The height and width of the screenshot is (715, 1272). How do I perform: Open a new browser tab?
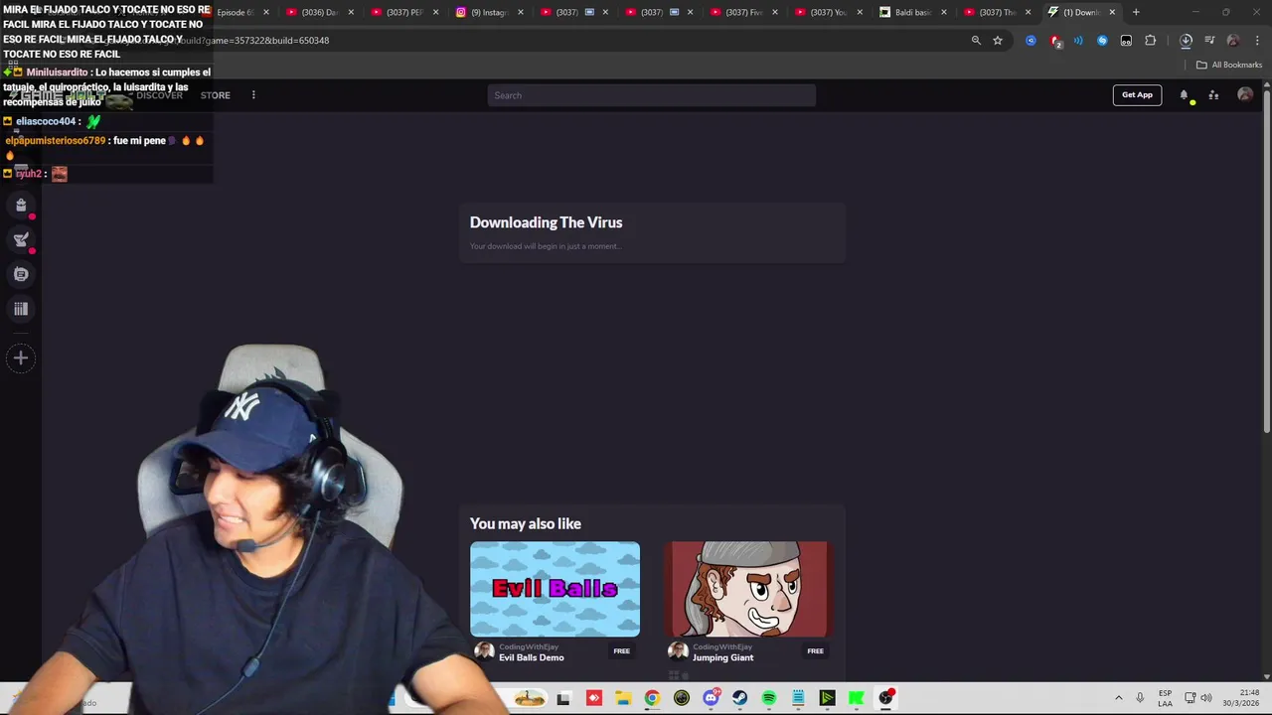click(1136, 12)
